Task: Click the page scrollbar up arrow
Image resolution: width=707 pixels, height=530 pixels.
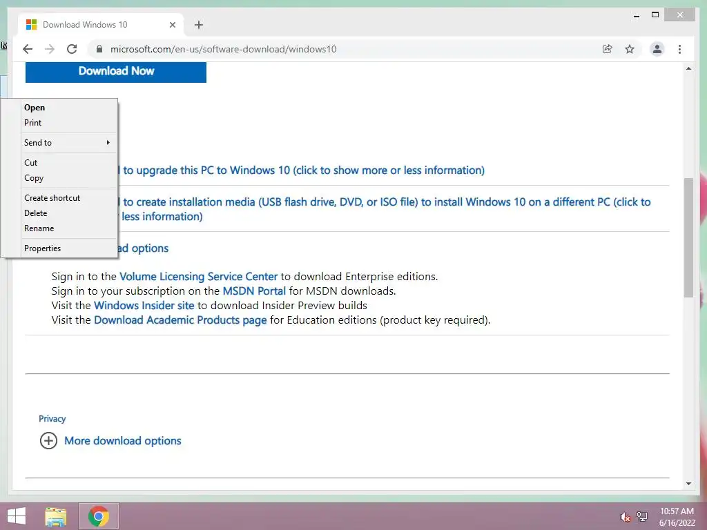Action: [x=688, y=68]
